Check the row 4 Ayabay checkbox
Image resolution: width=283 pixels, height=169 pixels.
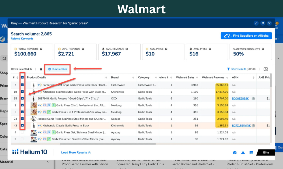pos(22,132)
